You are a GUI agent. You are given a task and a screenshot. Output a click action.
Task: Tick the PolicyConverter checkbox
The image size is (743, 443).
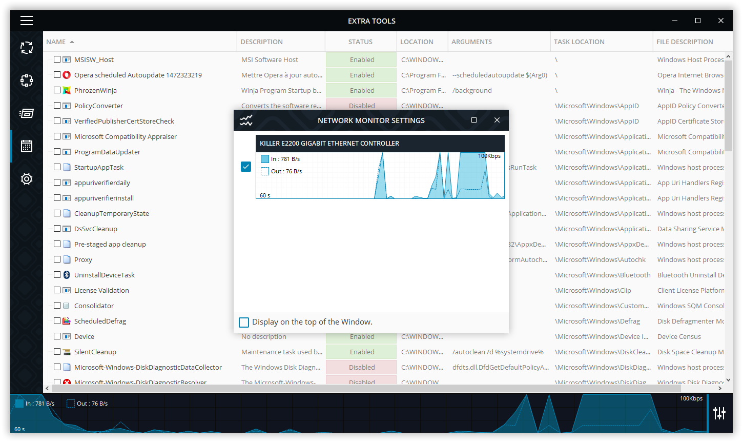pyautogui.click(x=57, y=106)
